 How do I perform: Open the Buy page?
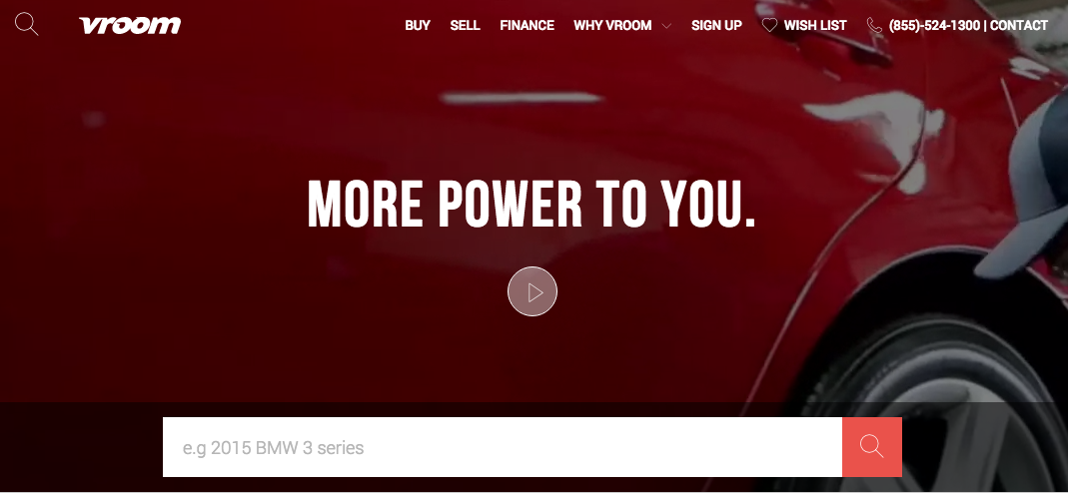point(418,25)
